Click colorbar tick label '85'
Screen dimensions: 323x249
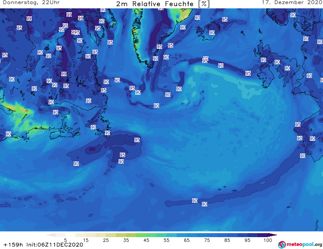coord(227,240)
